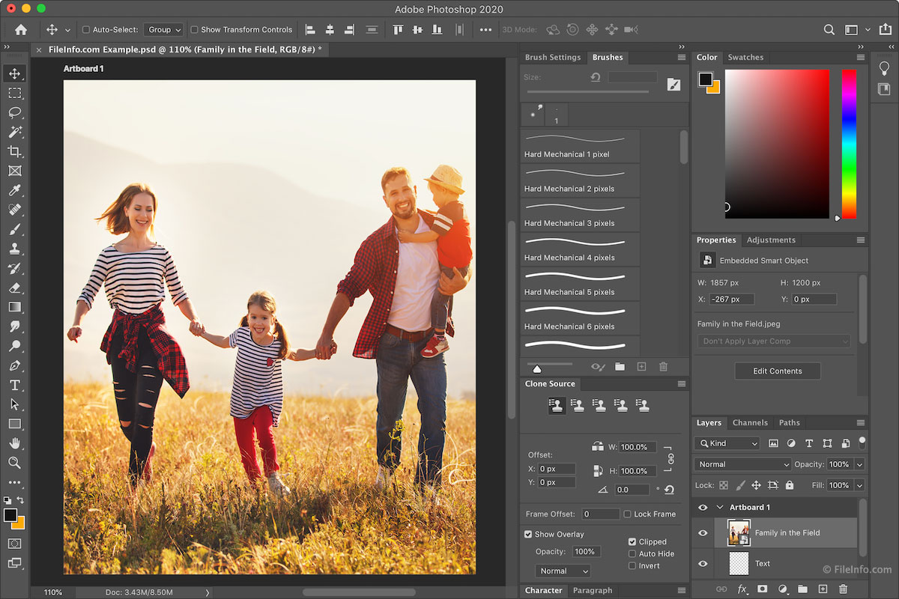Select the Move tool
Screen dimensions: 899x599
click(15, 73)
